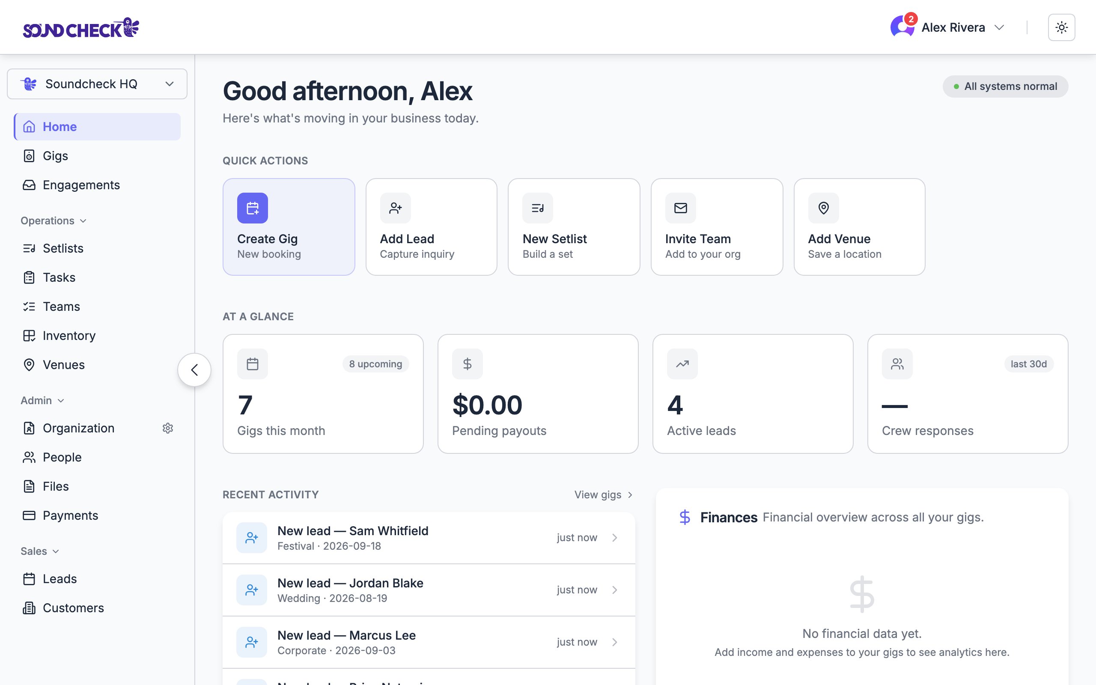The width and height of the screenshot is (1096, 685).
Task: Click the 'No financial data yet.' message
Action: tap(862, 633)
